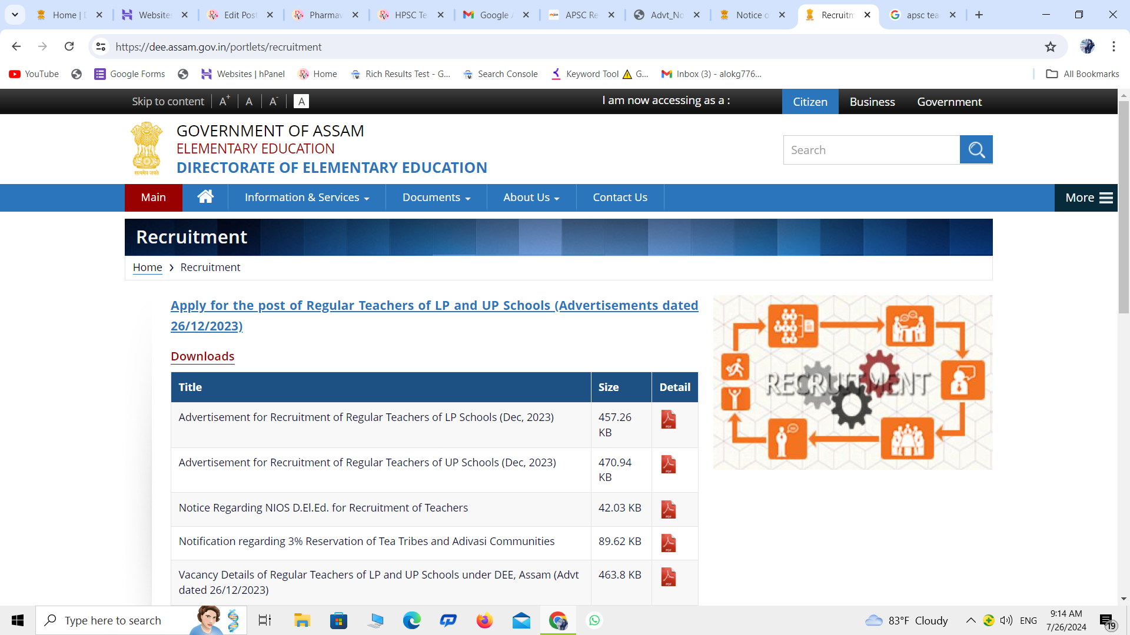This screenshot has height=635, width=1130.
Task: Go back to previous page
Action: point(16,46)
